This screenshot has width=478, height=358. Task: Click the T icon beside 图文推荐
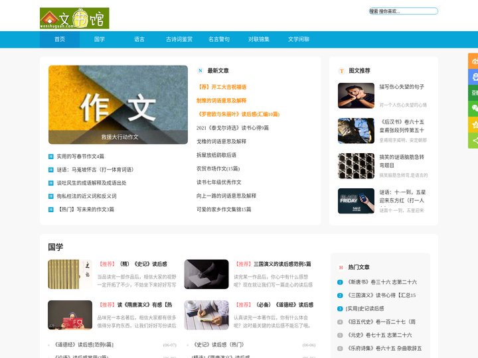click(x=341, y=71)
